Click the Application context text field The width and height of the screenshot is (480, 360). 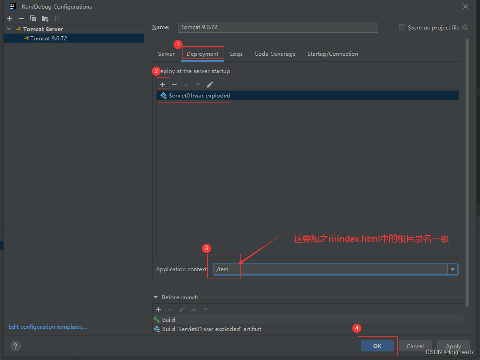331,269
